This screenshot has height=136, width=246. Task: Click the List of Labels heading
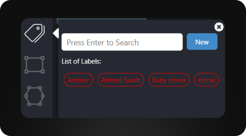pos(82,61)
